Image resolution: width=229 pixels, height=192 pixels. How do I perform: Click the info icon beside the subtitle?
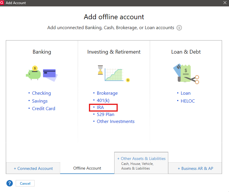click(179, 28)
